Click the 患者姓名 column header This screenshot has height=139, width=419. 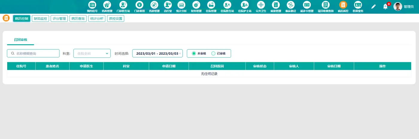click(52, 66)
